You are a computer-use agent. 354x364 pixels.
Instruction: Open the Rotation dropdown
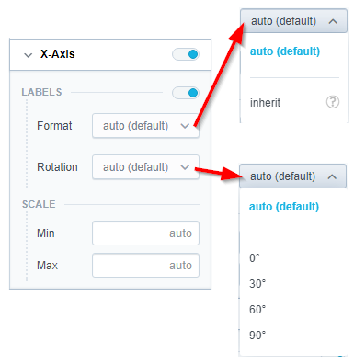[145, 167]
